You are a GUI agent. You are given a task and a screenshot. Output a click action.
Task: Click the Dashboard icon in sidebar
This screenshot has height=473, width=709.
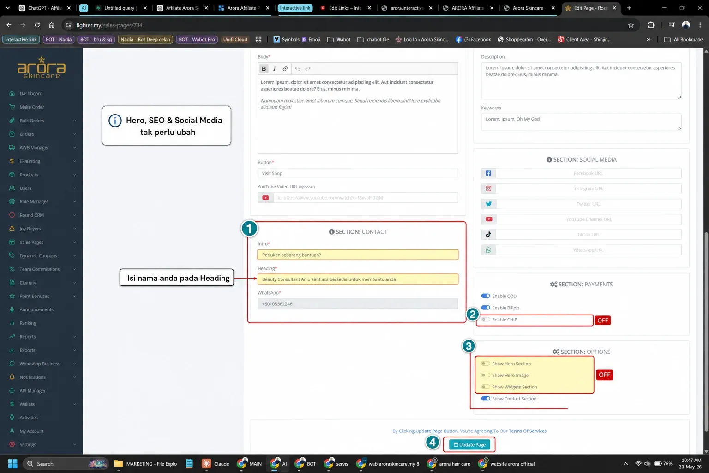coord(12,94)
